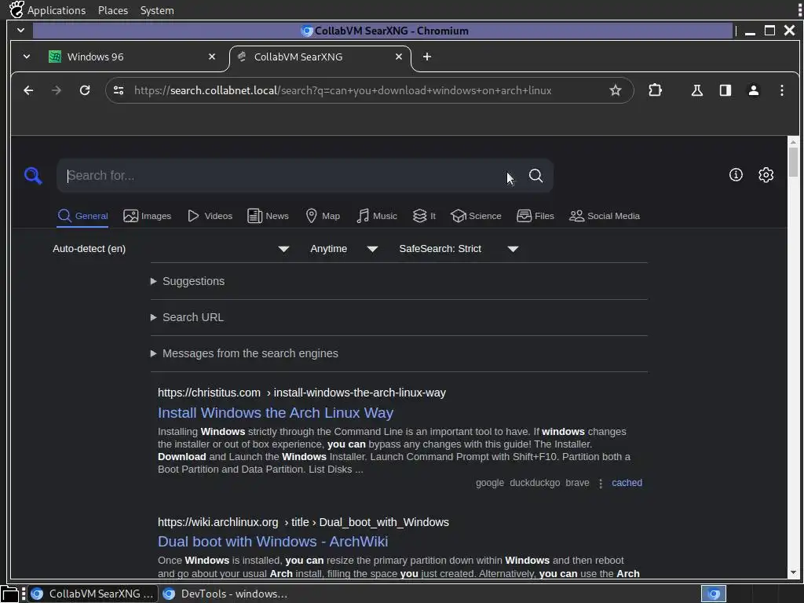804x603 pixels.
Task: Open the window menu chevron in title bar
Action: tap(20, 31)
